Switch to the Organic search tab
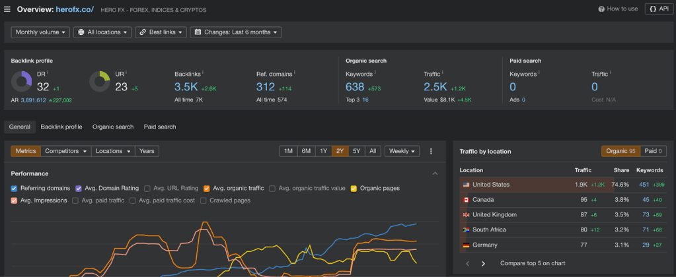Image resolution: width=676 pixels, height=277 pixels. (x=113, y=127)
